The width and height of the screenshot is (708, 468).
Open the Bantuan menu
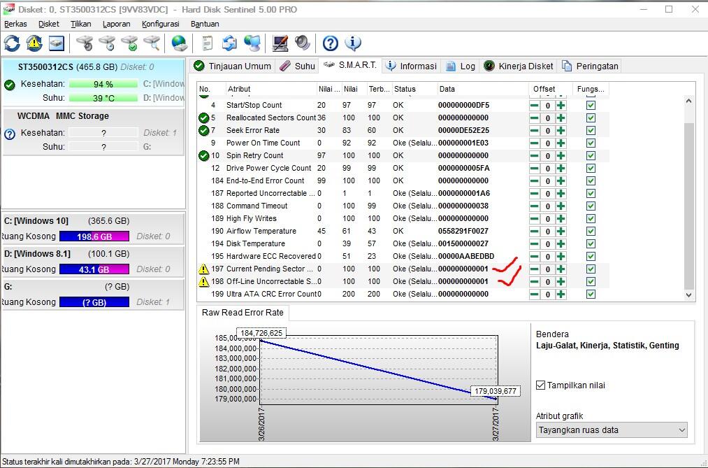pos(205,24)
